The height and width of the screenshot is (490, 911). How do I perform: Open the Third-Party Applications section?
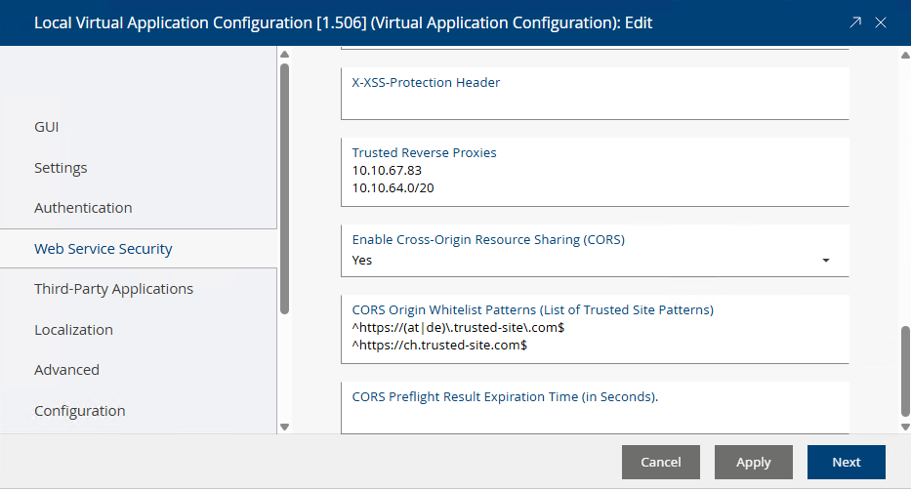113,289
